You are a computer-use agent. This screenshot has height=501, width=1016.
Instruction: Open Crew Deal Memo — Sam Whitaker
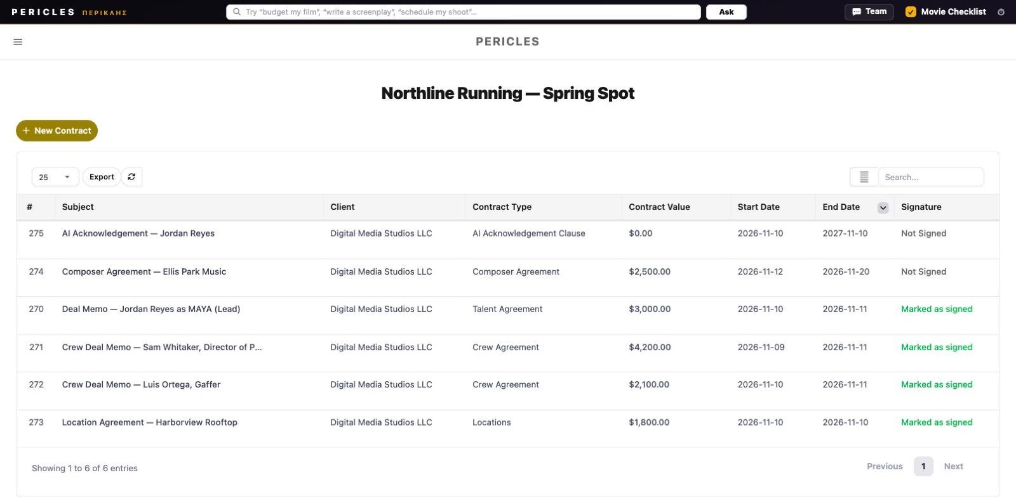click(162, 347)
